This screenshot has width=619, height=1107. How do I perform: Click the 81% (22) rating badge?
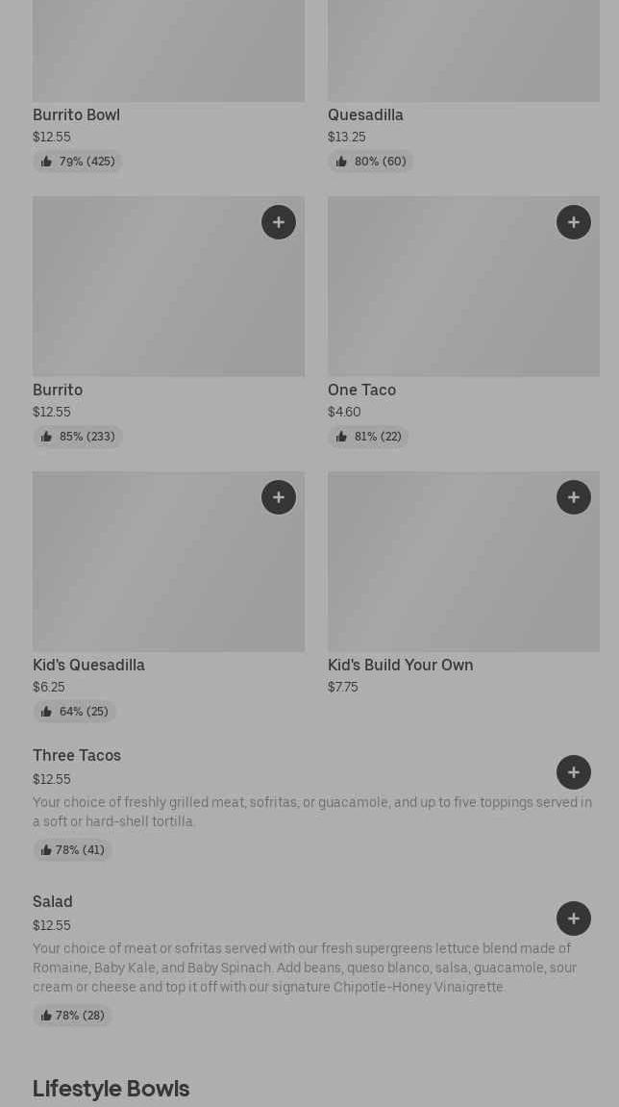(369, 437)
